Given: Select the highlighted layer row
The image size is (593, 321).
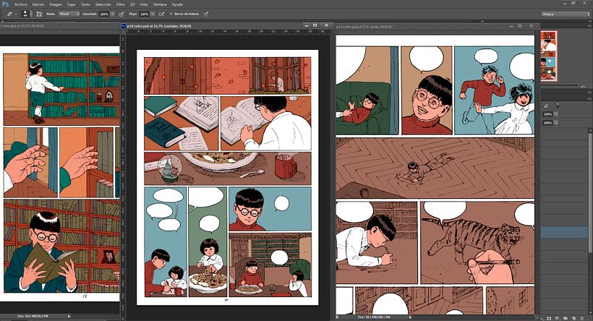Looking at the screenshot, I should 564,232.
